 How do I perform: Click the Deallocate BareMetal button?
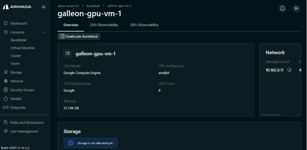pos(79,36)
